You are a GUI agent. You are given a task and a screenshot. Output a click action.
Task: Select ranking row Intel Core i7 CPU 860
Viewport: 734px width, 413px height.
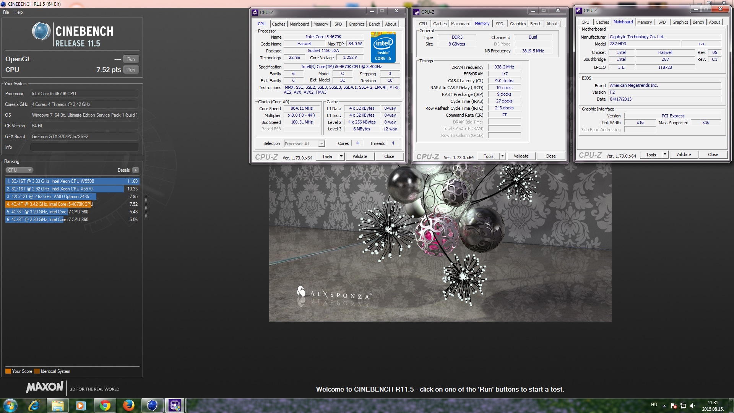click(72, 220)
